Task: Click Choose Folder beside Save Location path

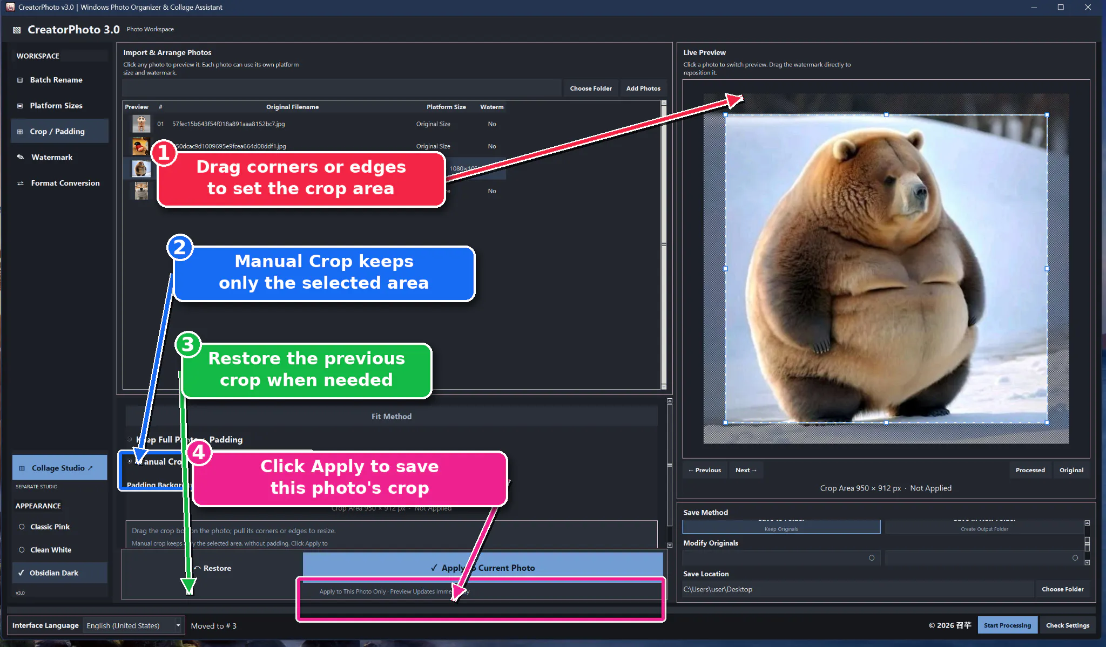Action: pos(1062,589)
